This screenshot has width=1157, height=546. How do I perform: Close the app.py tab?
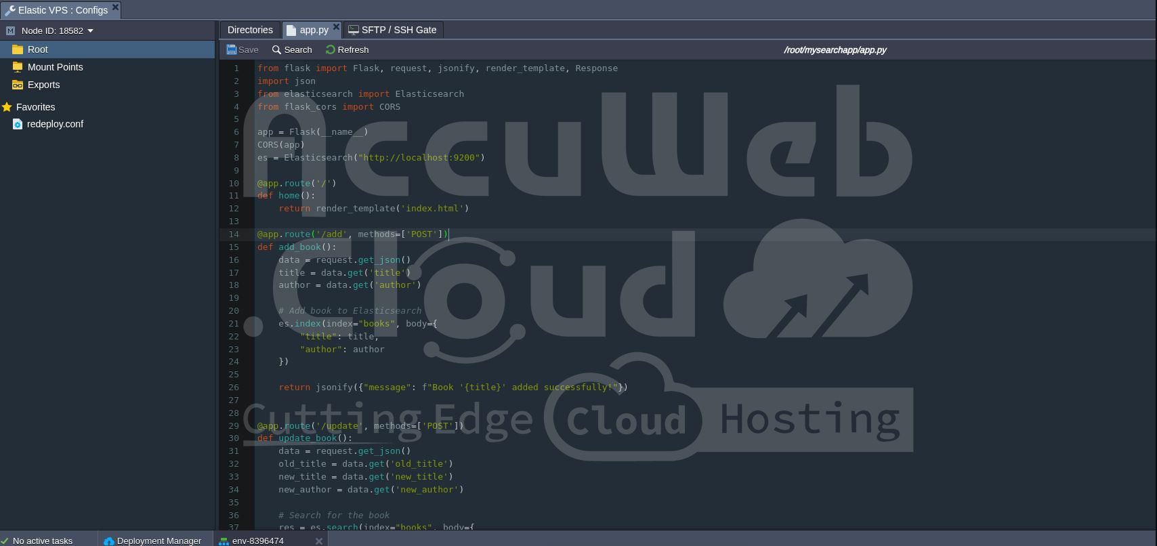click(x=336, y=27)
